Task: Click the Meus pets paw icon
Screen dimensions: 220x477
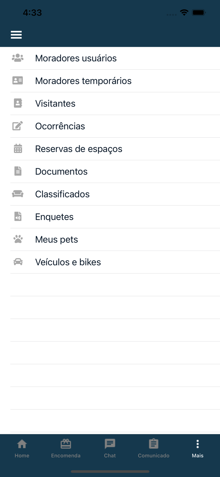Action: 17,239
